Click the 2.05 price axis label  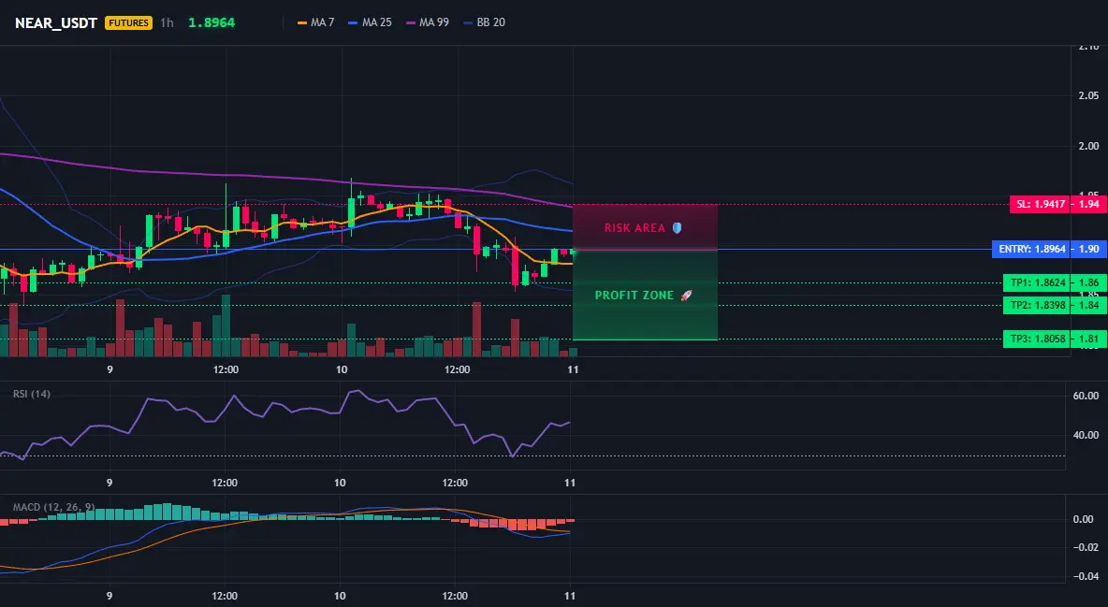(1089, 95)
